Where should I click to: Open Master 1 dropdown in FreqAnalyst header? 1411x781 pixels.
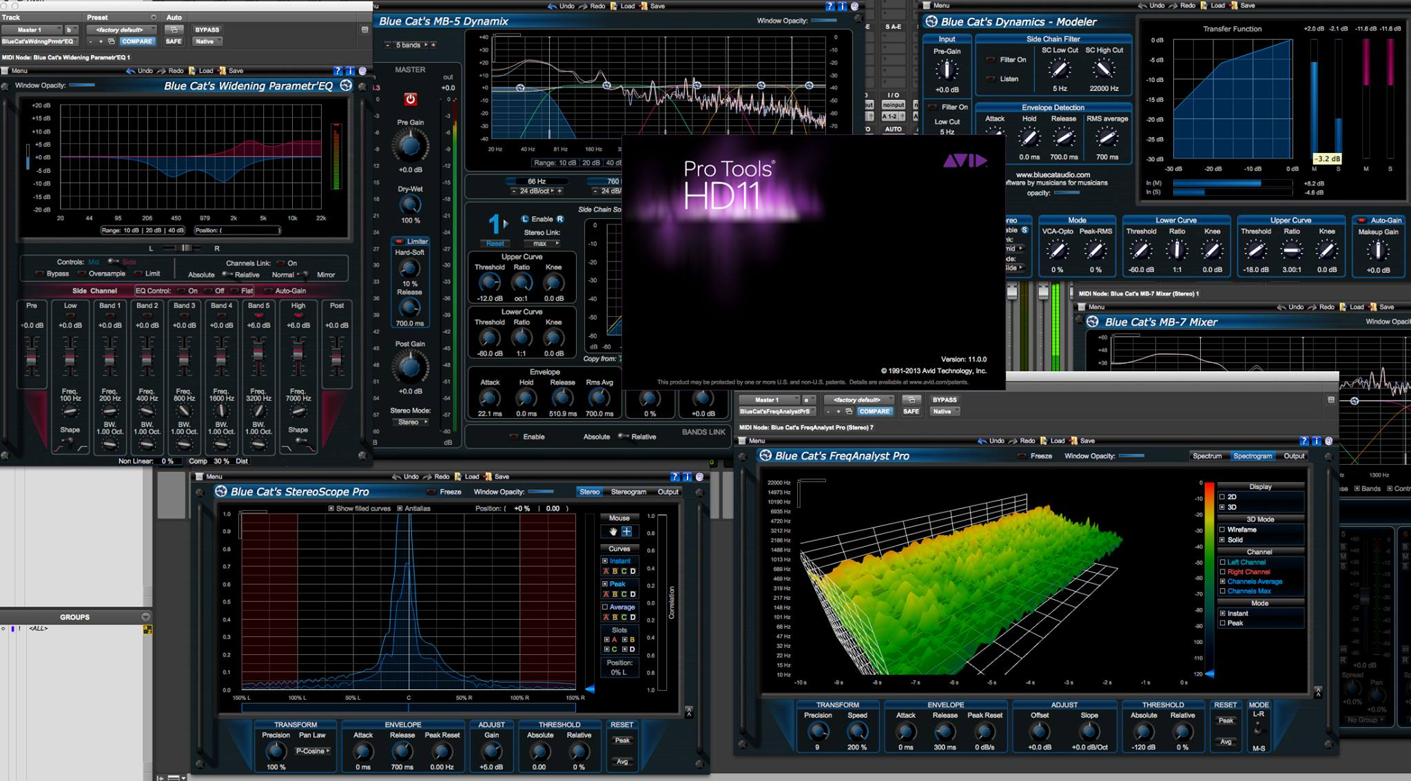coord(769,399)
